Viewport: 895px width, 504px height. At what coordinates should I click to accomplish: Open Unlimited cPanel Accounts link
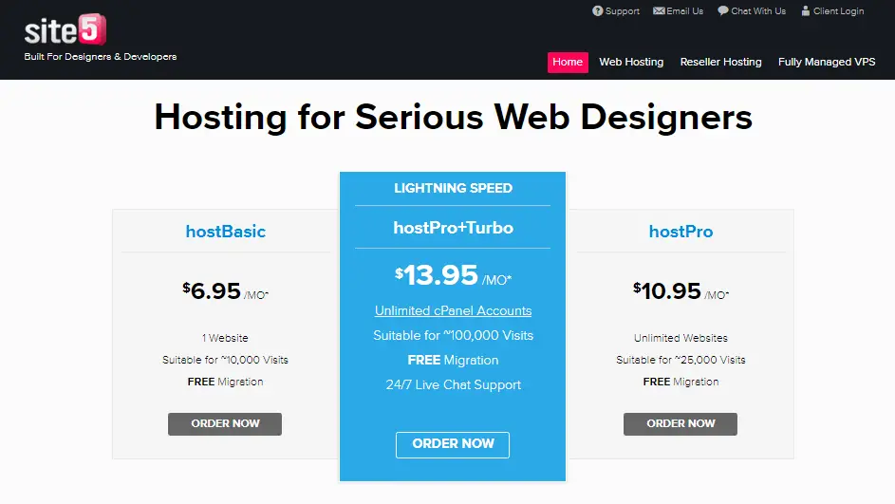click(454, 311)
